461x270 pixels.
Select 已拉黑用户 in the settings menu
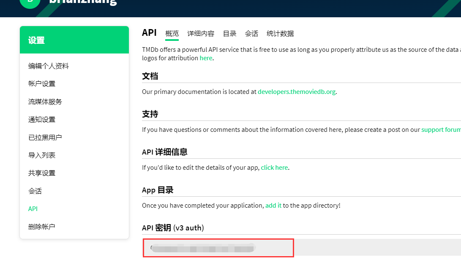45,137
